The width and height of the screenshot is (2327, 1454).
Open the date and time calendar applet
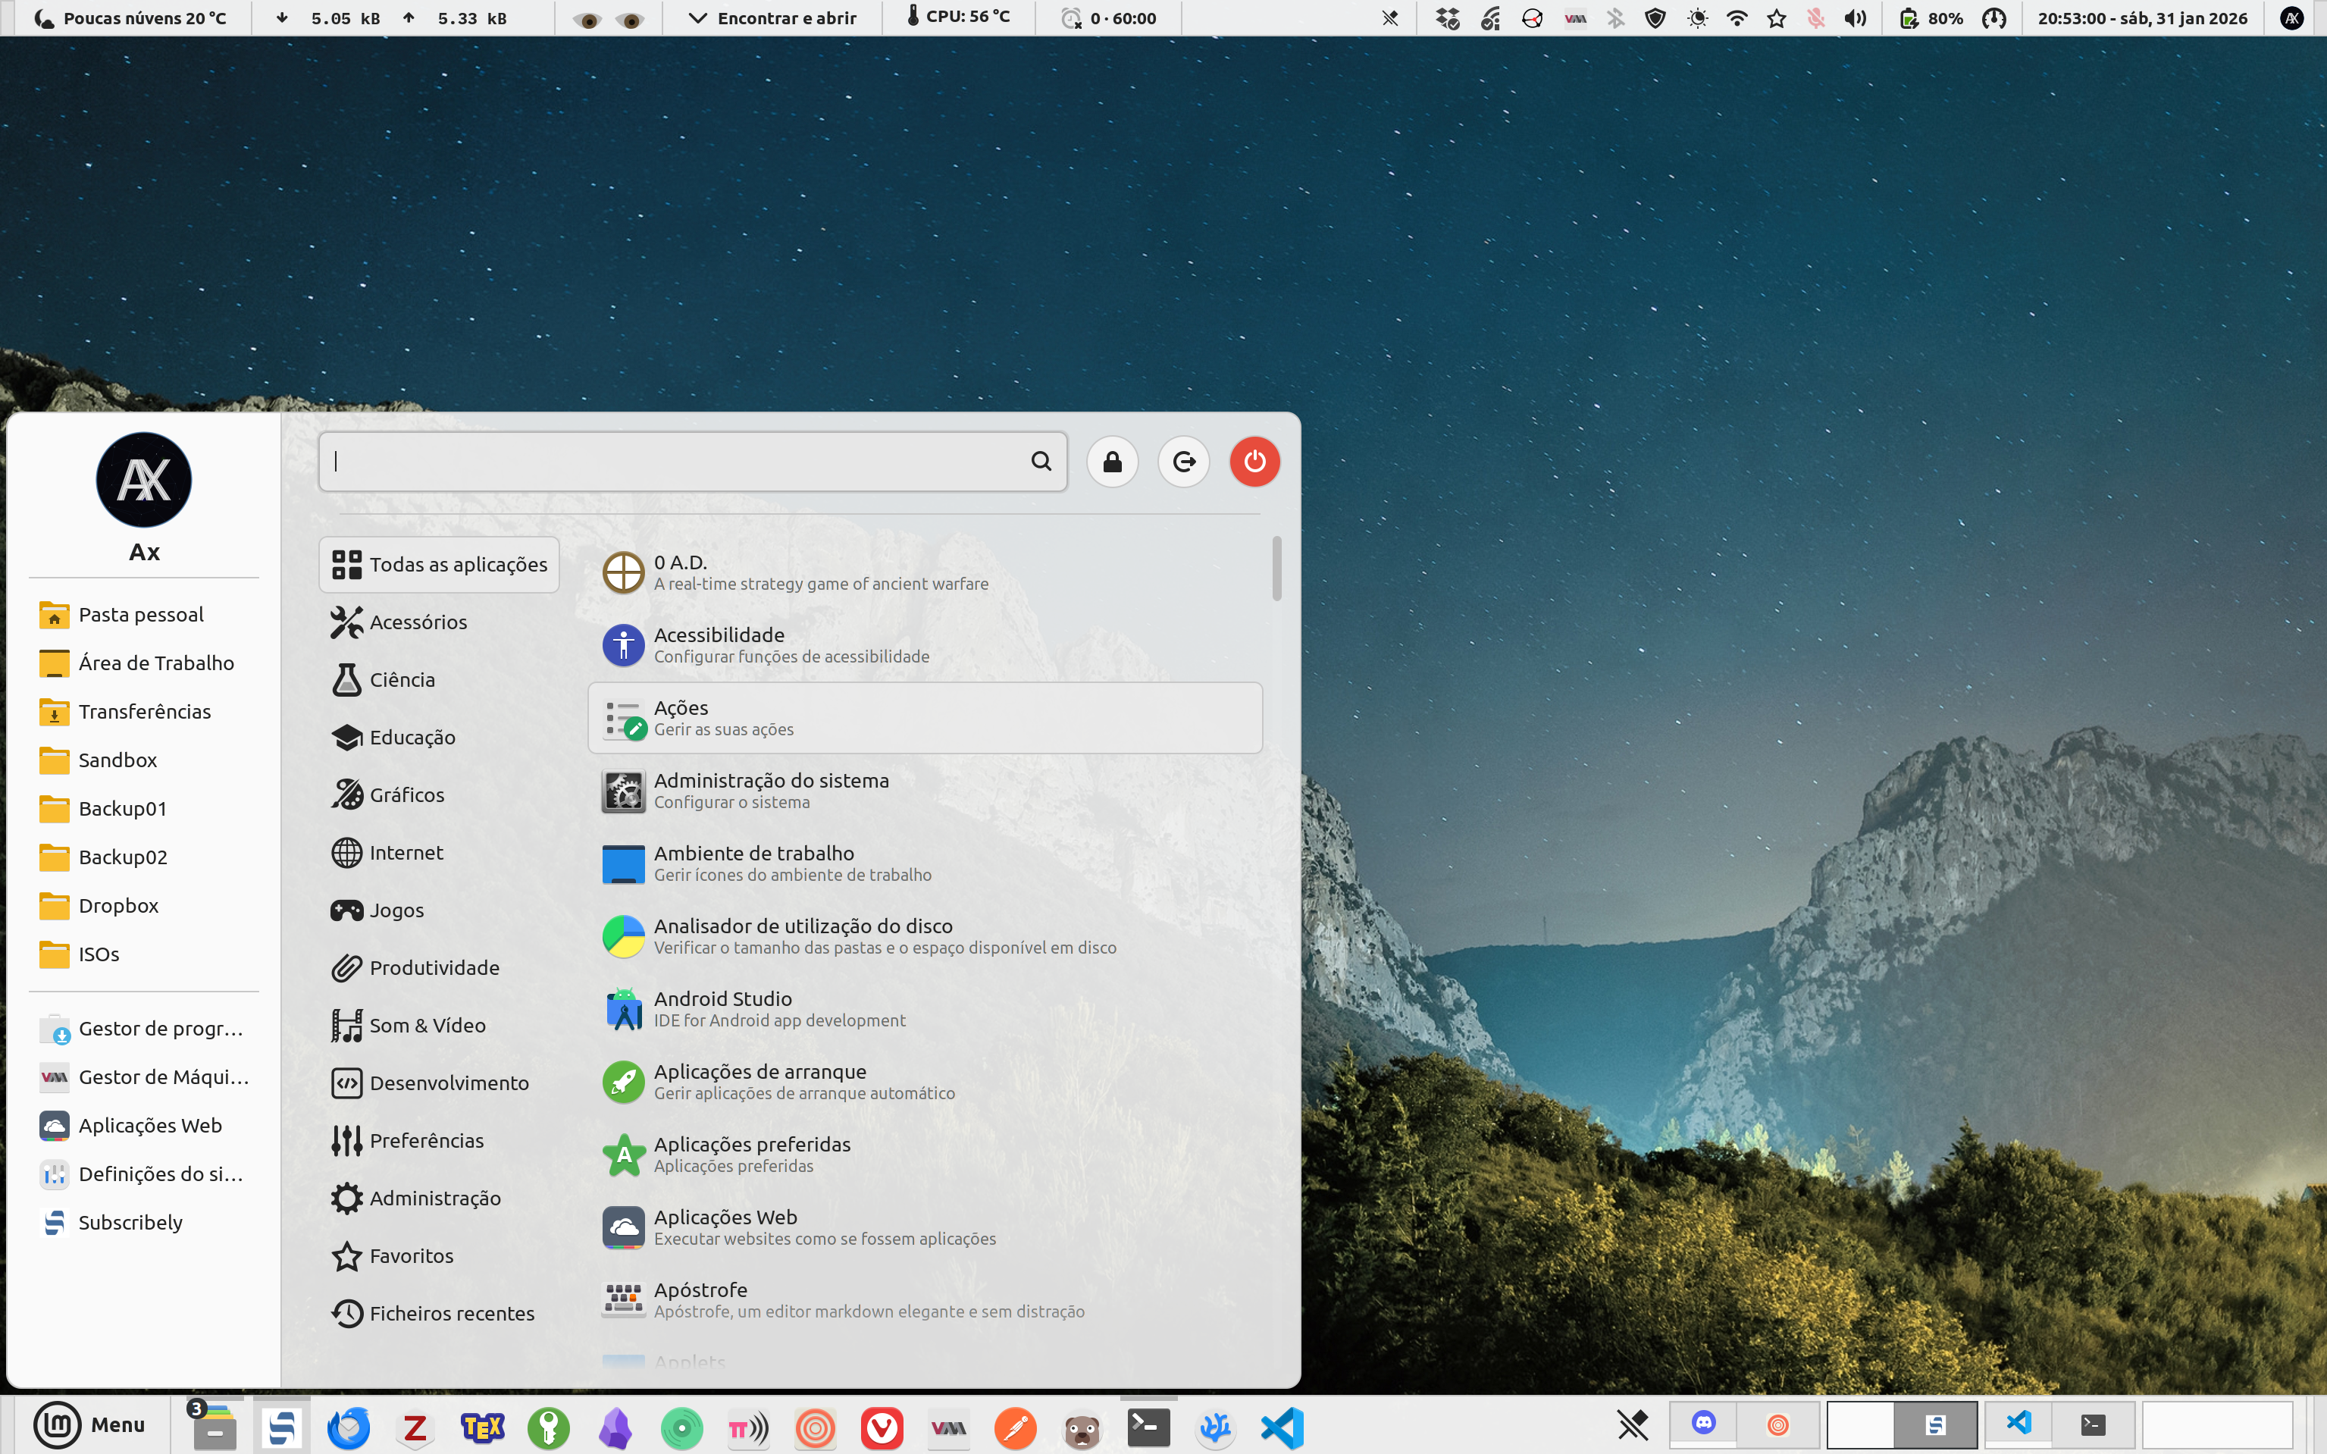coord(2142,18)
